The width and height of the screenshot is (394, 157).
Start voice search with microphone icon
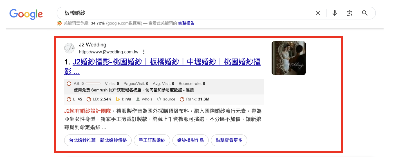click(x=334, y=13)
